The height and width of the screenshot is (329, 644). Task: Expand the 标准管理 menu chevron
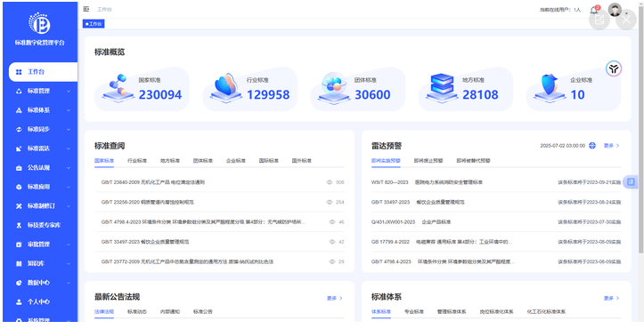pyautogui.click(x=69, y=91)
